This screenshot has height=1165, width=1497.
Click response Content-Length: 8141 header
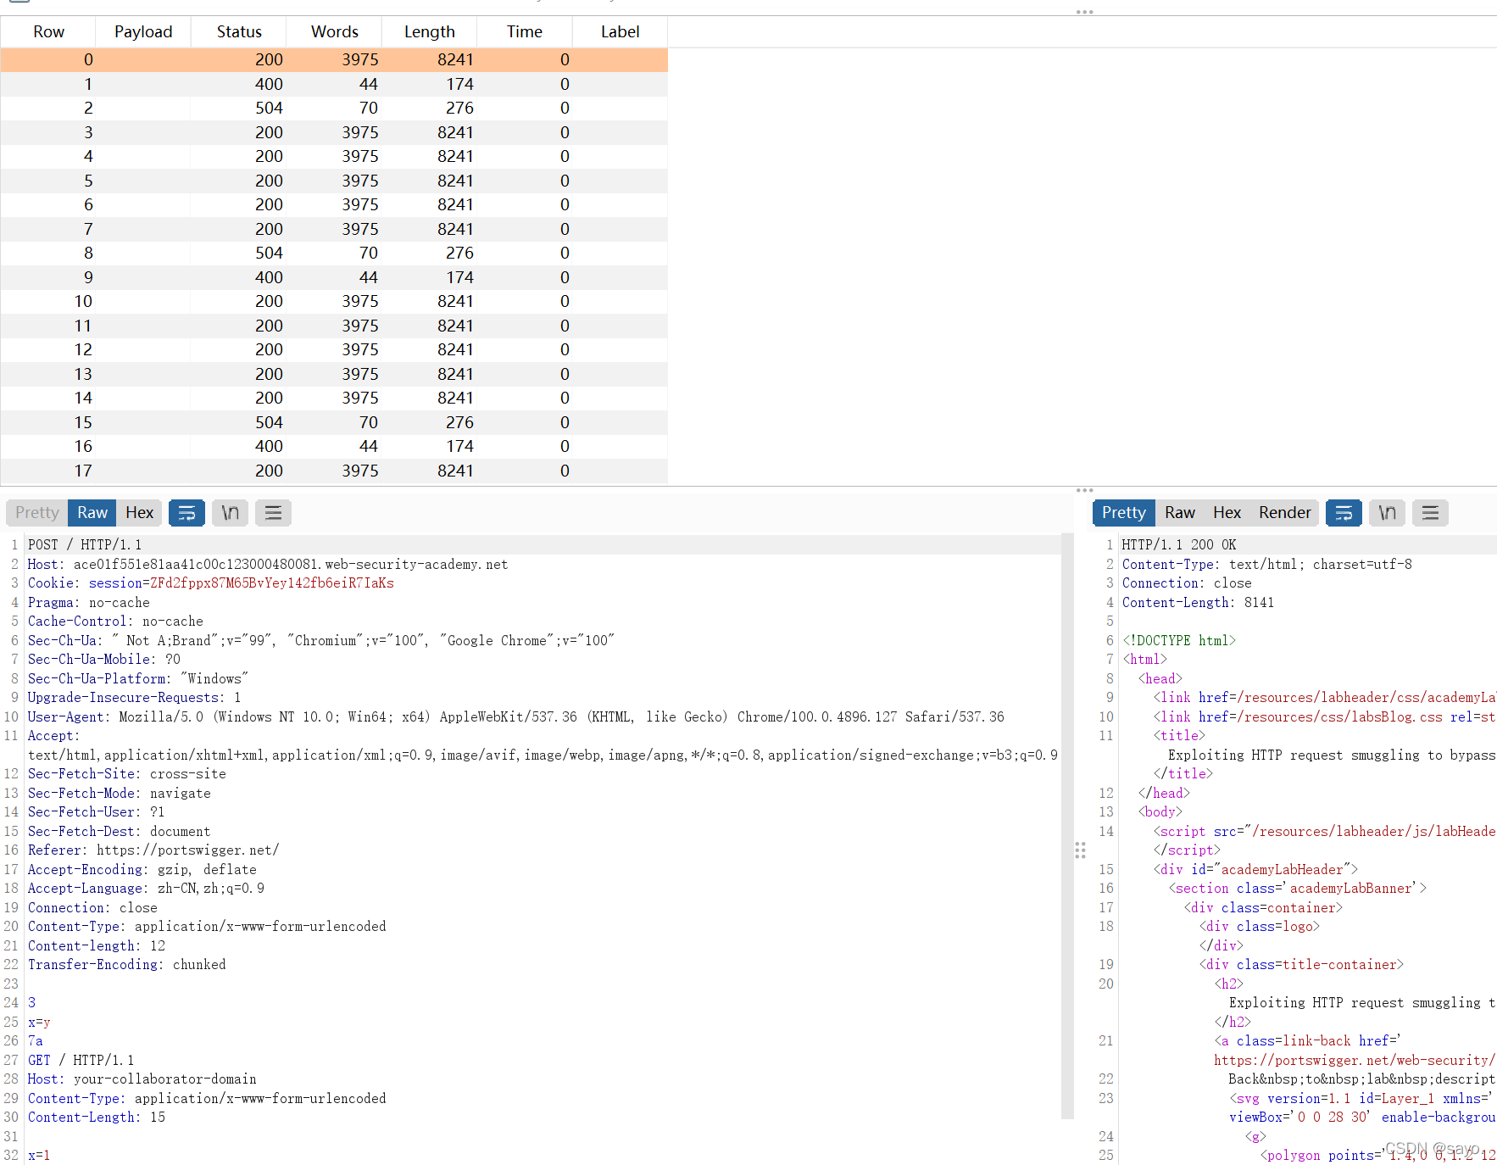(x=1198, y=602)
